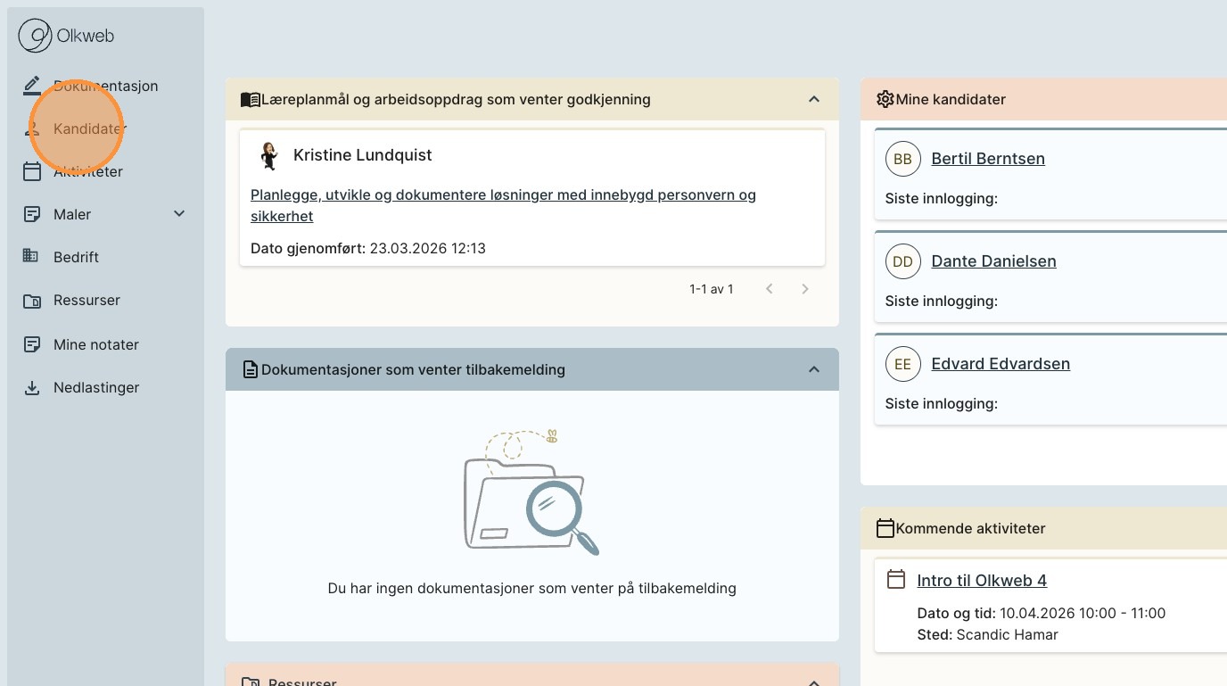Select Maler in the sidebar menu
This screenshot has height=686, width=1227.
(72, 214)
